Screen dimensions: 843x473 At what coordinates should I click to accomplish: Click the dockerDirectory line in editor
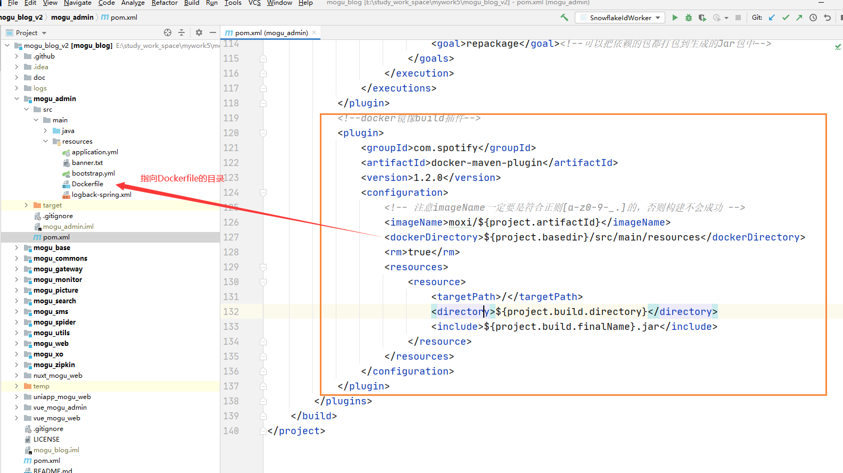click(x=594, y=237)
